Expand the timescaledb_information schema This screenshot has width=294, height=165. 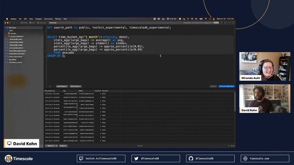(6, 54)
